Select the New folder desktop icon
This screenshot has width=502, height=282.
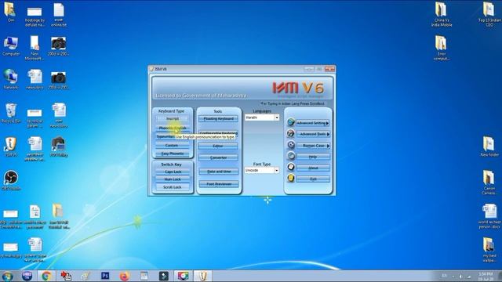489,146
